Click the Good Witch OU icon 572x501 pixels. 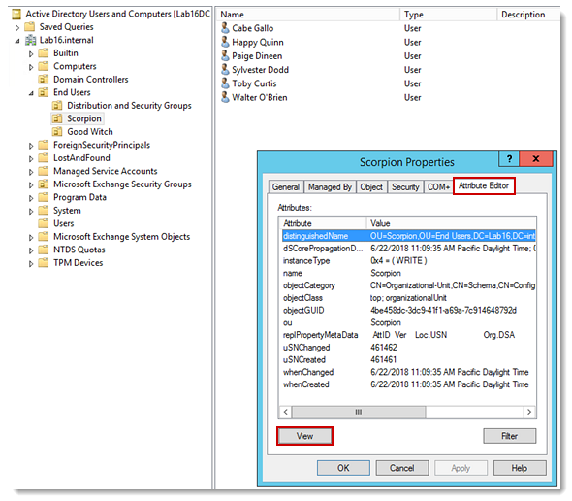(57, 132)
